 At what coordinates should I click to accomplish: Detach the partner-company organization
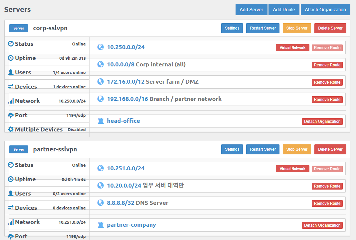point(322,225)
